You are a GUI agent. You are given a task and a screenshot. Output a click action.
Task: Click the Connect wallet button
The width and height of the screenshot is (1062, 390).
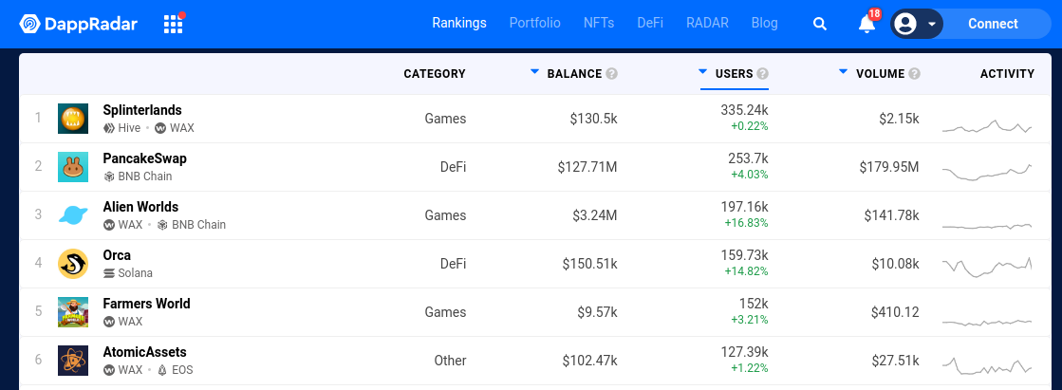click(x=993, y=24)
